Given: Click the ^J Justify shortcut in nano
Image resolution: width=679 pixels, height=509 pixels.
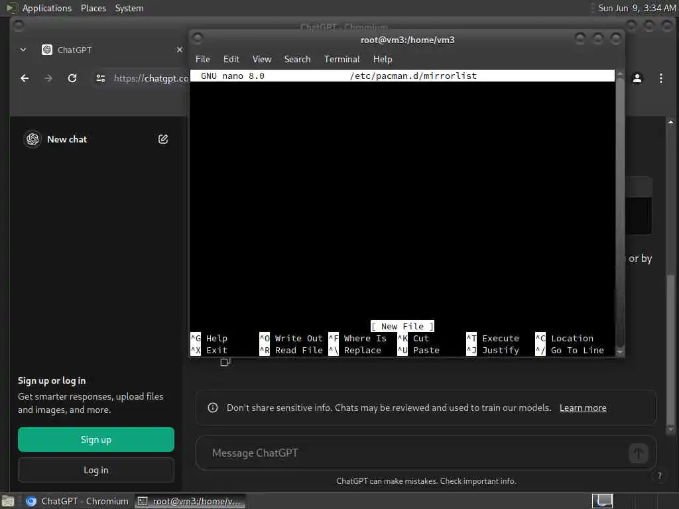Looking at the screenshot, I should (493, 350).
